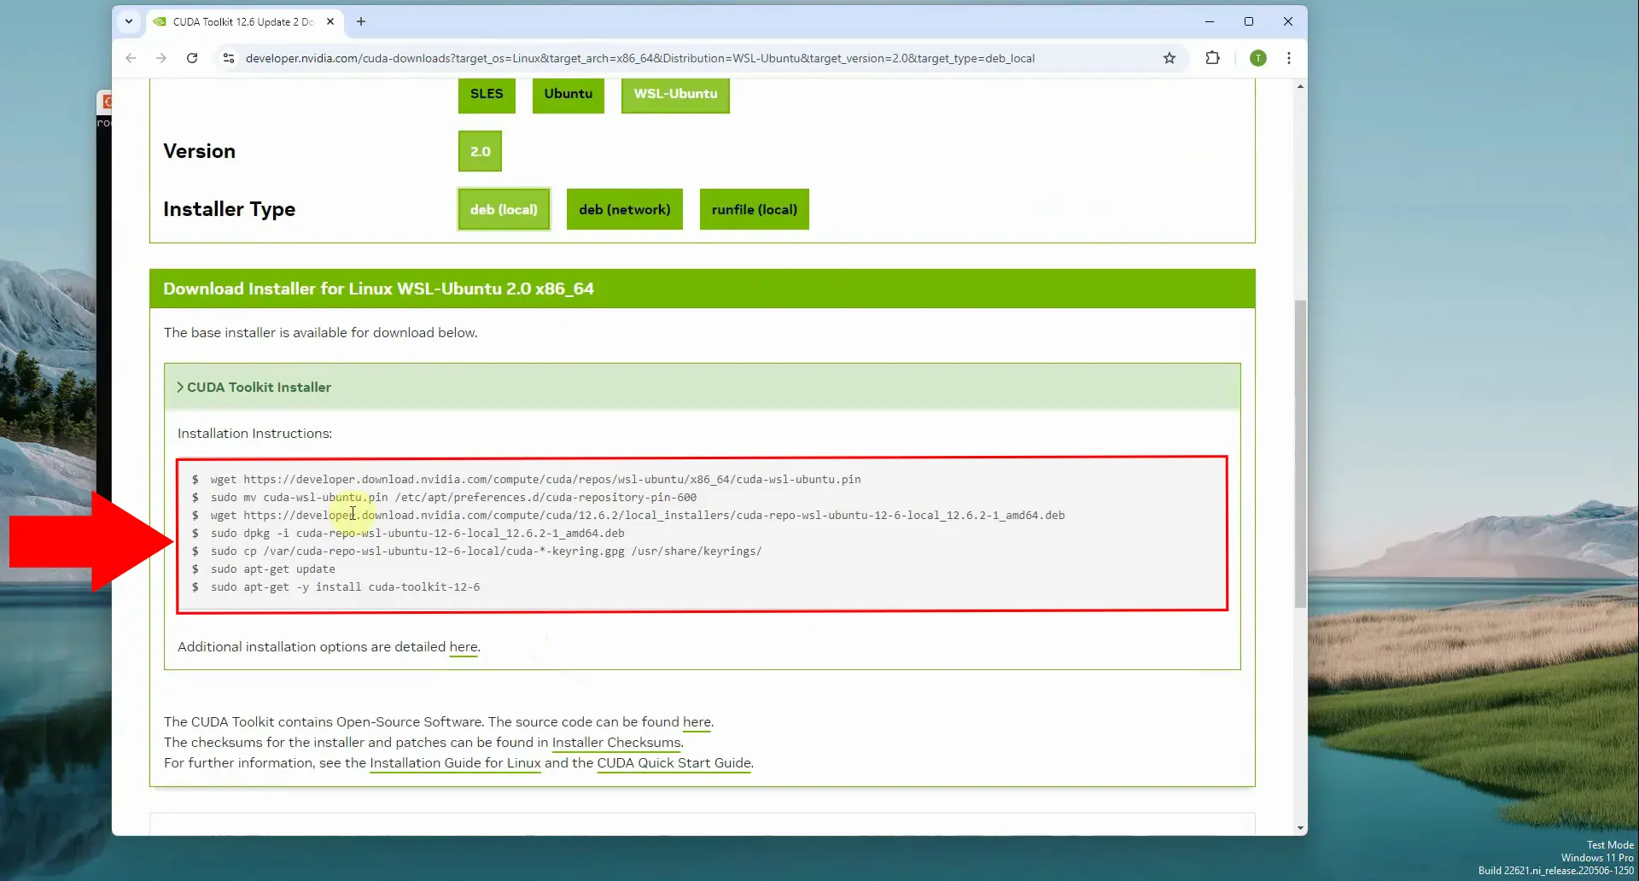This screenshot has width=1639, height=881.
Task: Open the Extensions puzzle icon
Action: [x=1212, y=58]
